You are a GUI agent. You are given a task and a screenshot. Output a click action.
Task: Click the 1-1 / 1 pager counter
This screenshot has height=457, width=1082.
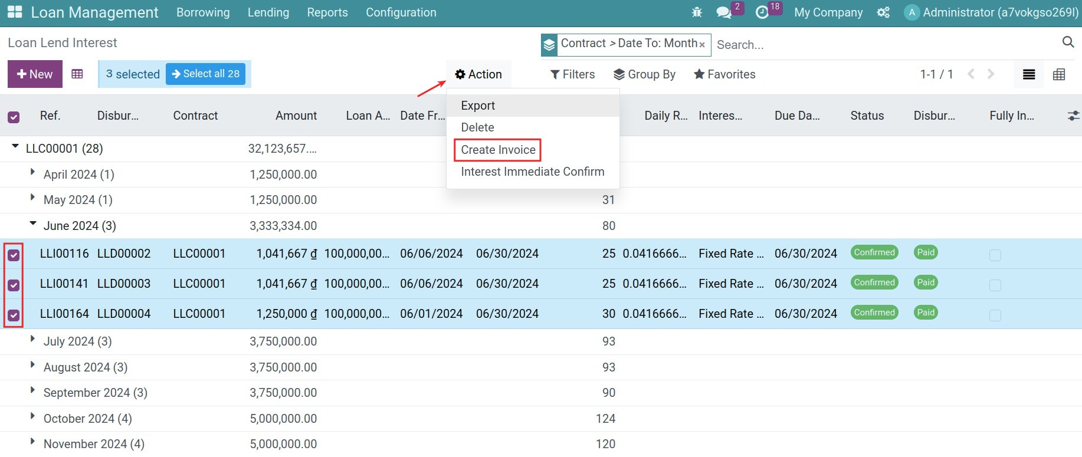pyautogui.click(x=936, y=74)
